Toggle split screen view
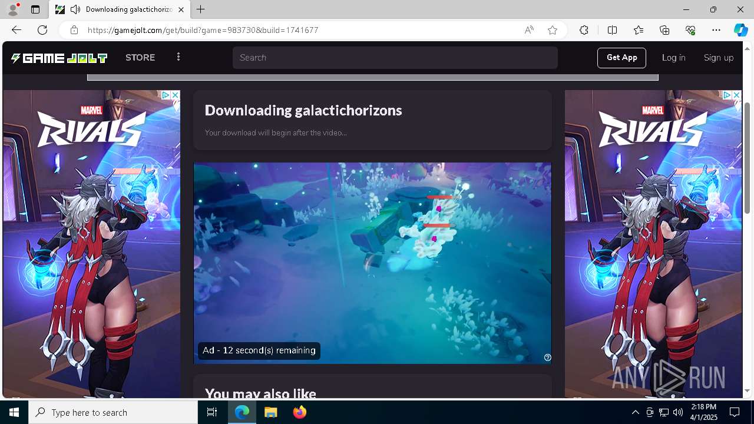The height and width of the screenshot is (424, 754). click(612, 30)
